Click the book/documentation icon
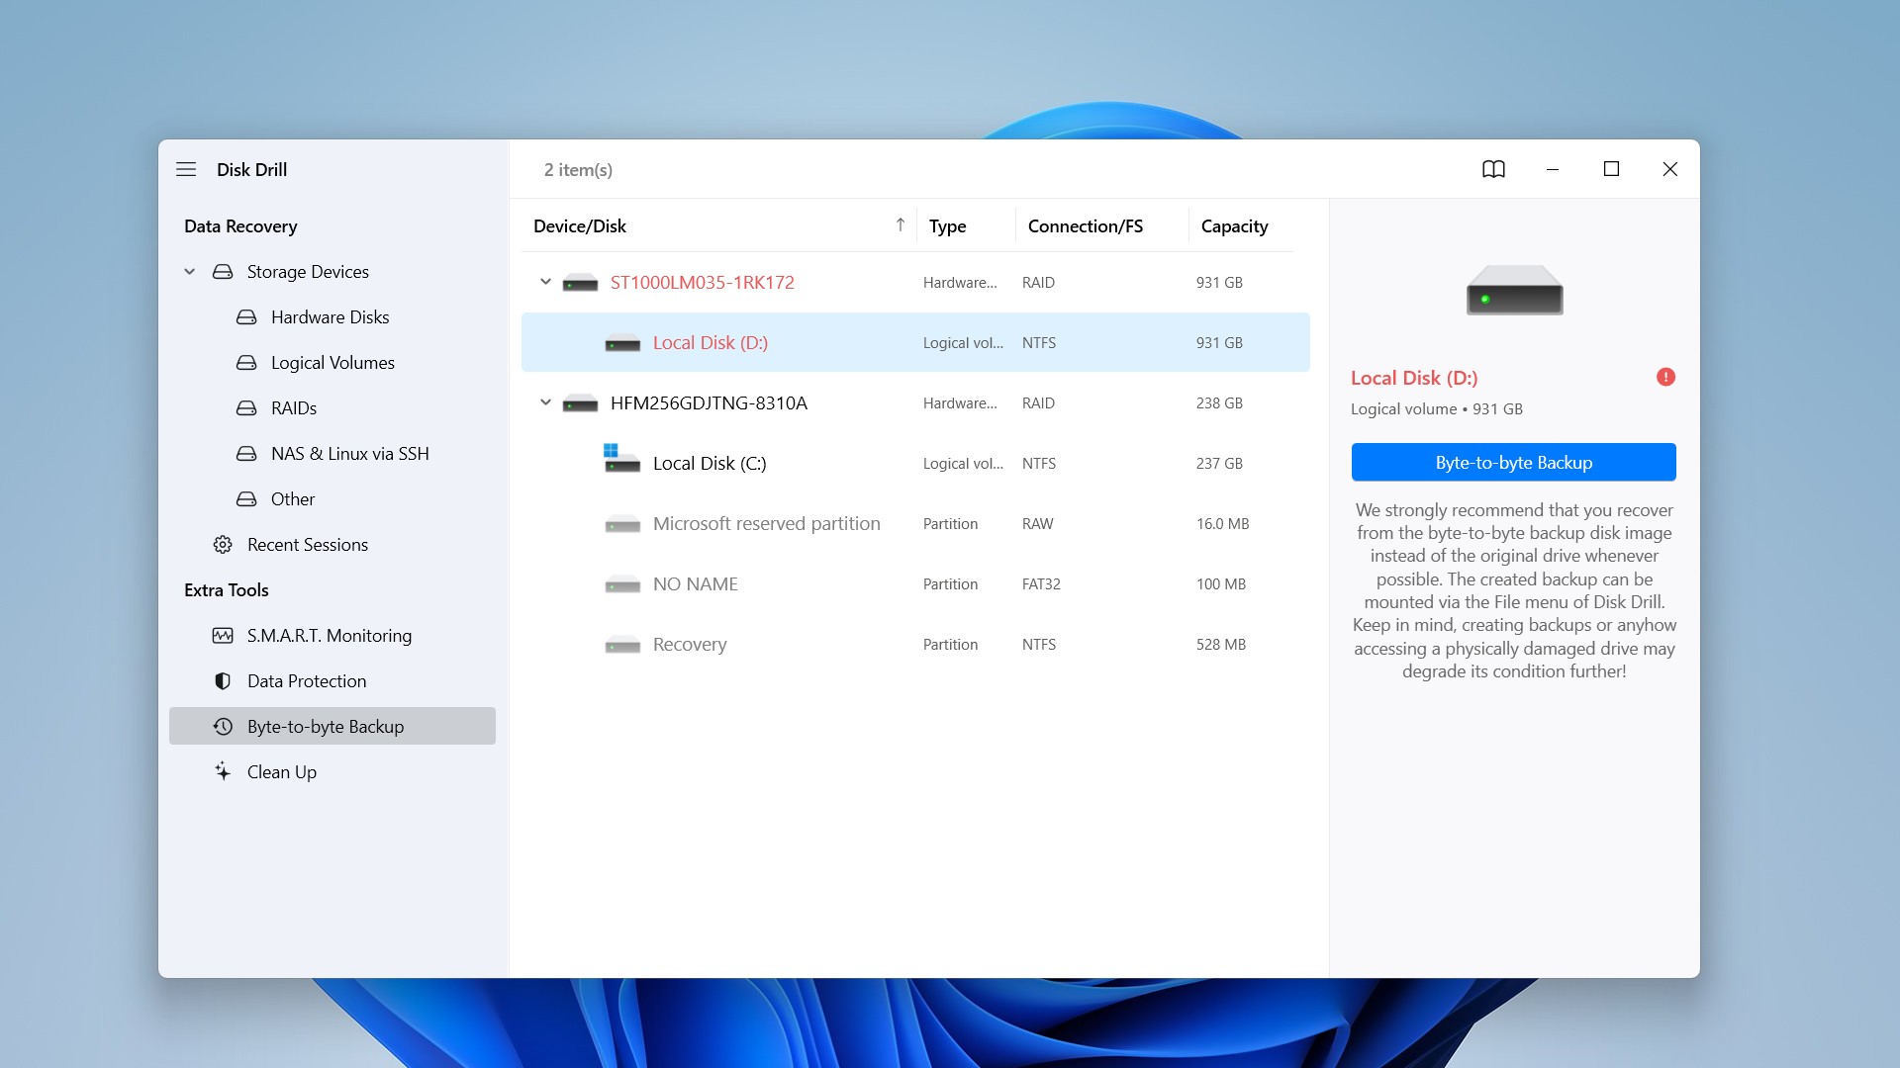Viewport: 1900px width, 1068px height. (x=1491, y=168)
